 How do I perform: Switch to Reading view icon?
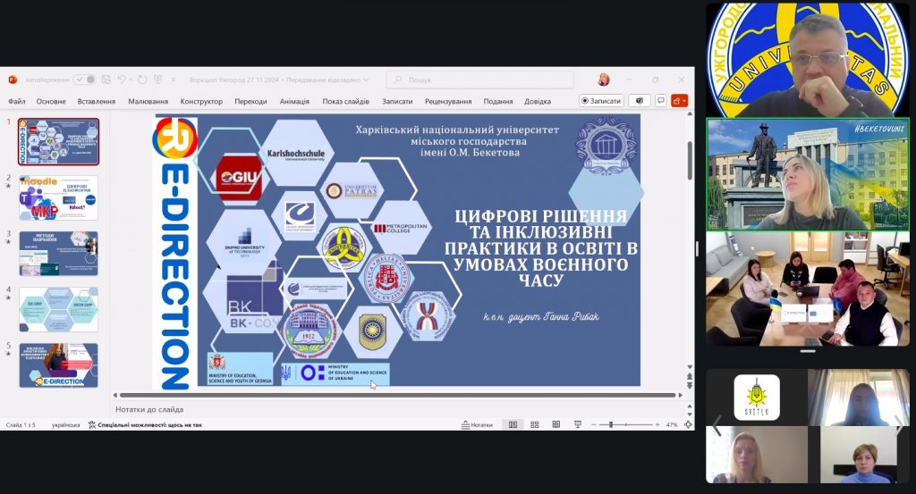[x=556, y=424]
